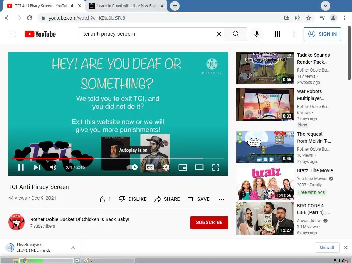Switch to Learn to Count tab
Screen dimensions: 352x264
click(x=127, y=6)
